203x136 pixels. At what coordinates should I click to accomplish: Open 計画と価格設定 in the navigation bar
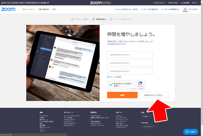[44, 9]
